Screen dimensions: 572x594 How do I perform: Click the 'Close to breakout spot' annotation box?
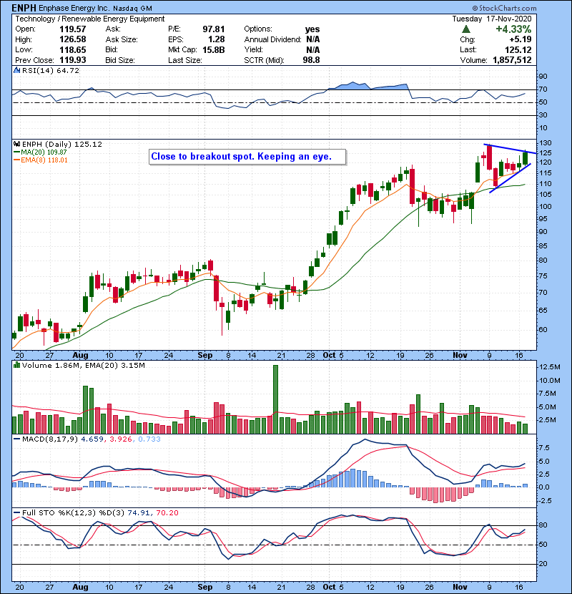[x=247, y=157]
